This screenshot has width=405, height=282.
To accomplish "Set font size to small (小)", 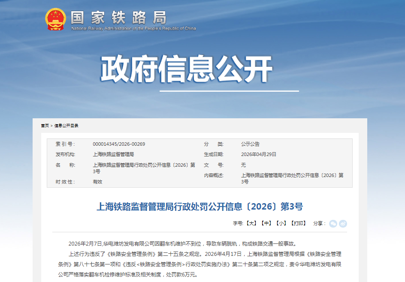I will click(281, 224).
